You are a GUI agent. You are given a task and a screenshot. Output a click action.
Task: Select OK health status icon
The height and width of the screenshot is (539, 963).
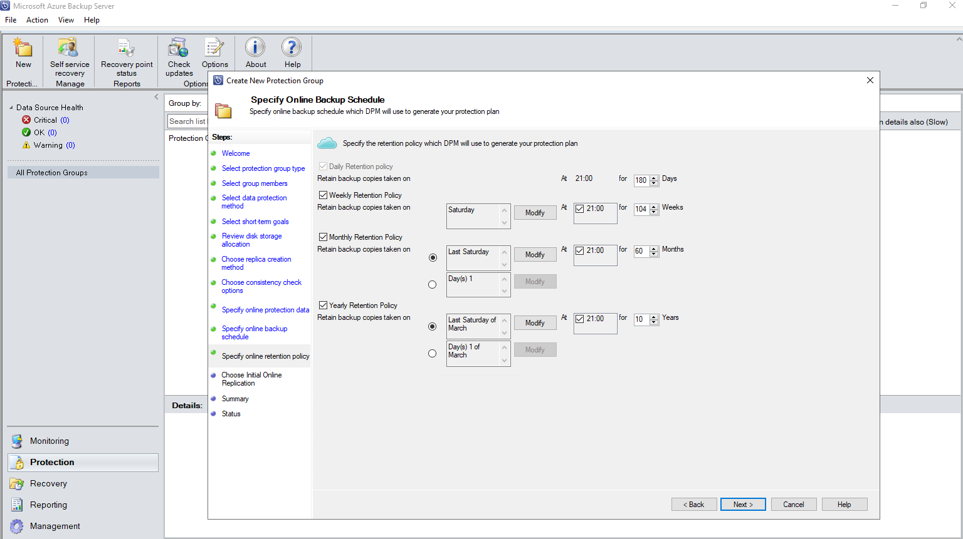(26, 132)
